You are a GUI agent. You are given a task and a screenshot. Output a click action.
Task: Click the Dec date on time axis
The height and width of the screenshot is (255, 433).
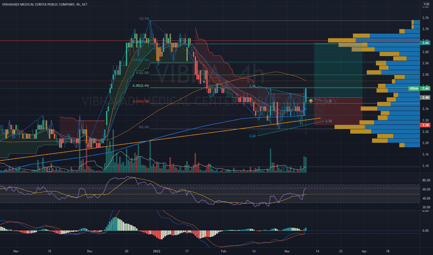coord(90,251)
